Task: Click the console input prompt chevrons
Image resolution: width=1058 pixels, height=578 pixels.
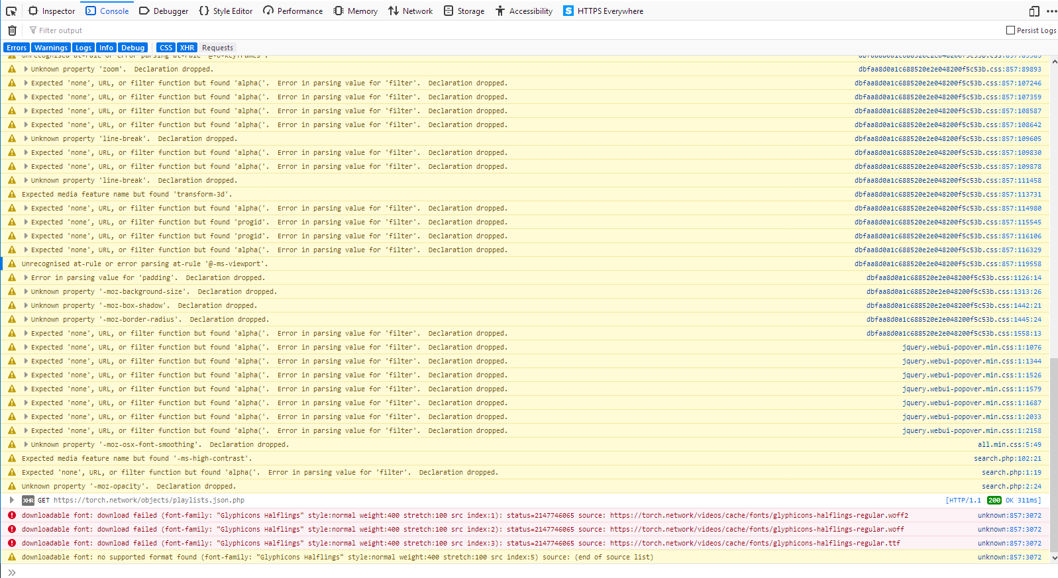Action: [12, 572]
